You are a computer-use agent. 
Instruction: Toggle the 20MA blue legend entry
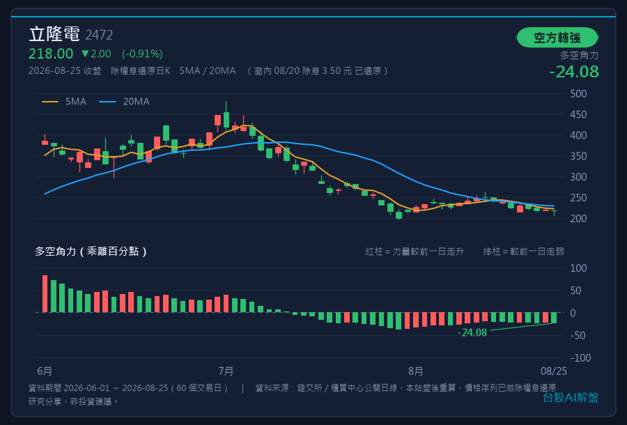[x=125, y=102]
